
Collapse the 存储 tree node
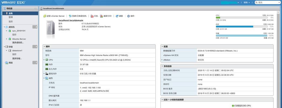4,47
